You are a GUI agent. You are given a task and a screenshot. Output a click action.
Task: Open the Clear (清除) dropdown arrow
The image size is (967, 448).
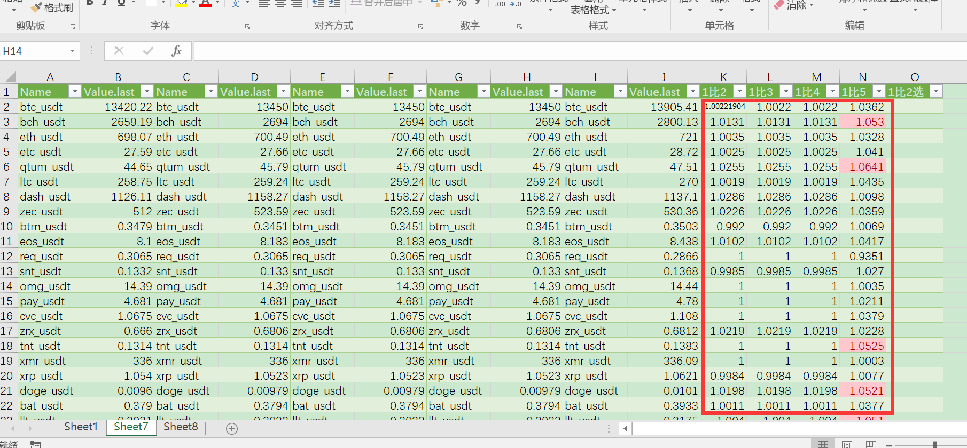(812, 5)
